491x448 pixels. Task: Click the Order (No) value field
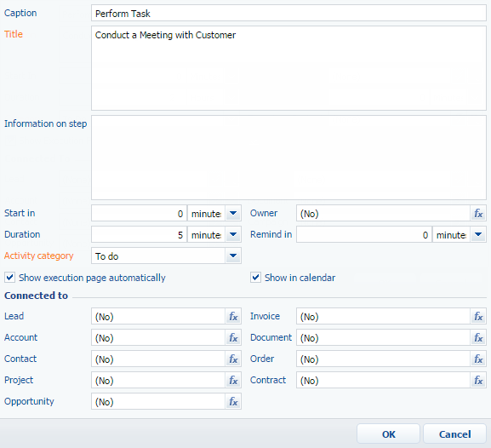click(384, 359)
